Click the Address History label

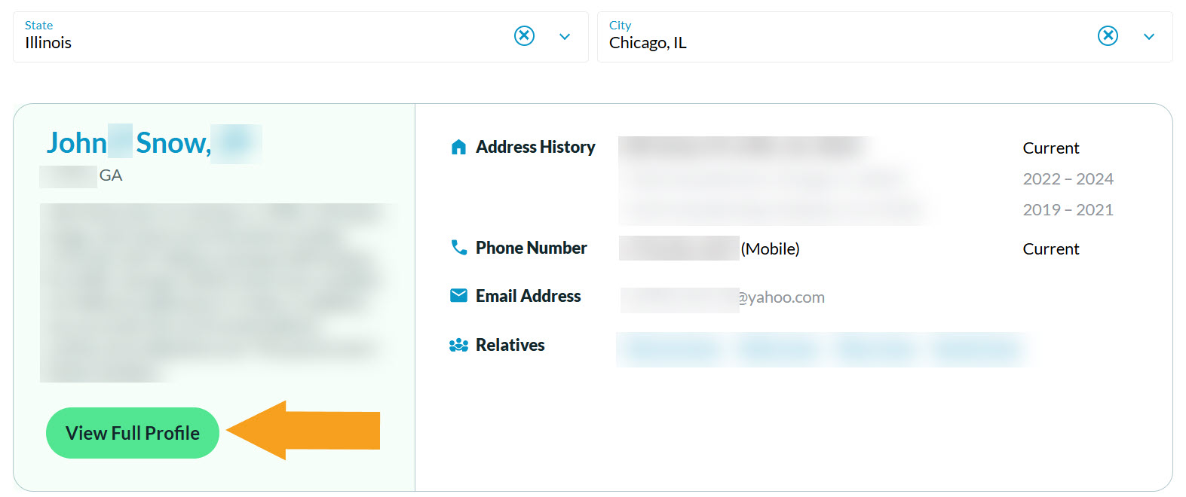point(535,147)
